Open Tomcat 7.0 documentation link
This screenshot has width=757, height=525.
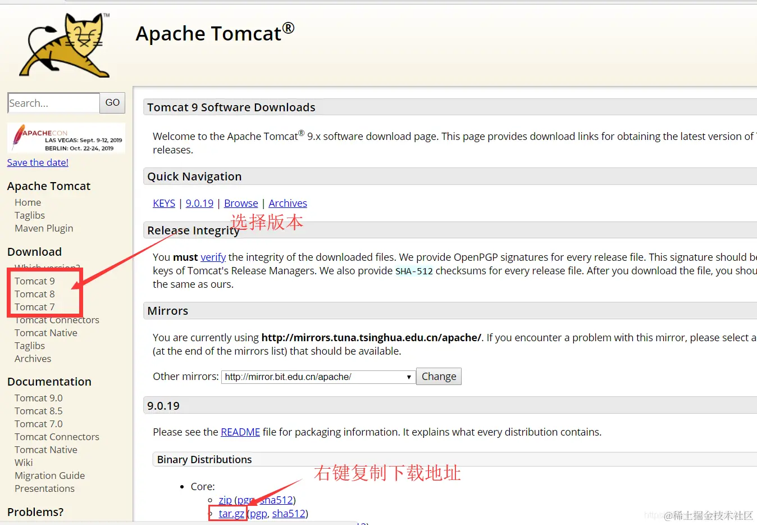(39, 424)
